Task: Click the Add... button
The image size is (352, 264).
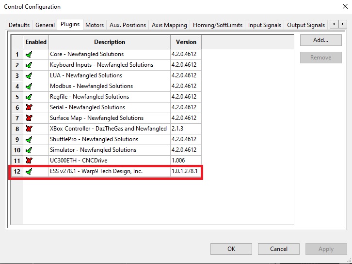Action: click(320, 40)
